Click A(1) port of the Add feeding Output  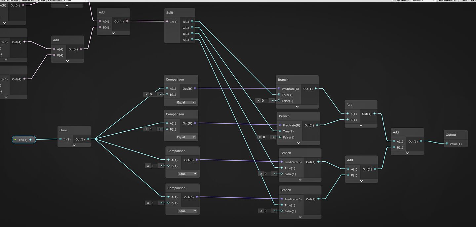(x=394, y=141)
